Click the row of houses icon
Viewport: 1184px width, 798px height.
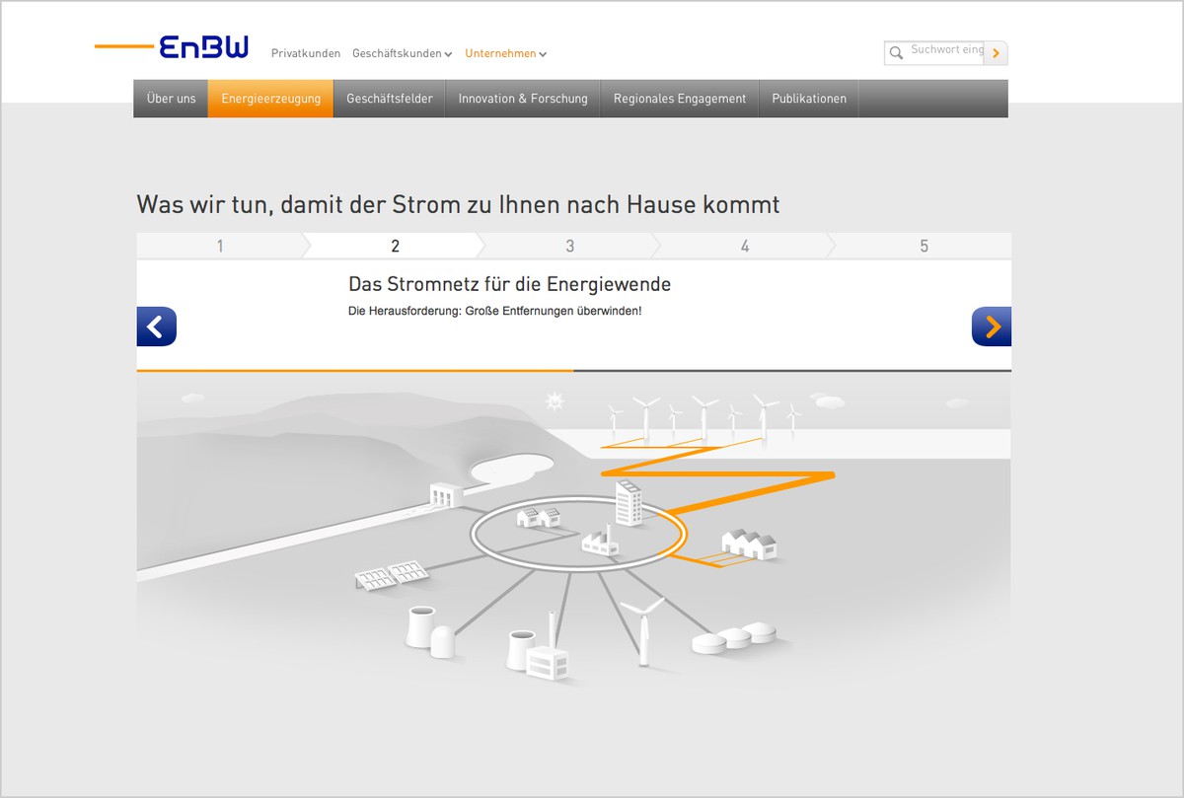pyautogui.click(x=749, y=544)
